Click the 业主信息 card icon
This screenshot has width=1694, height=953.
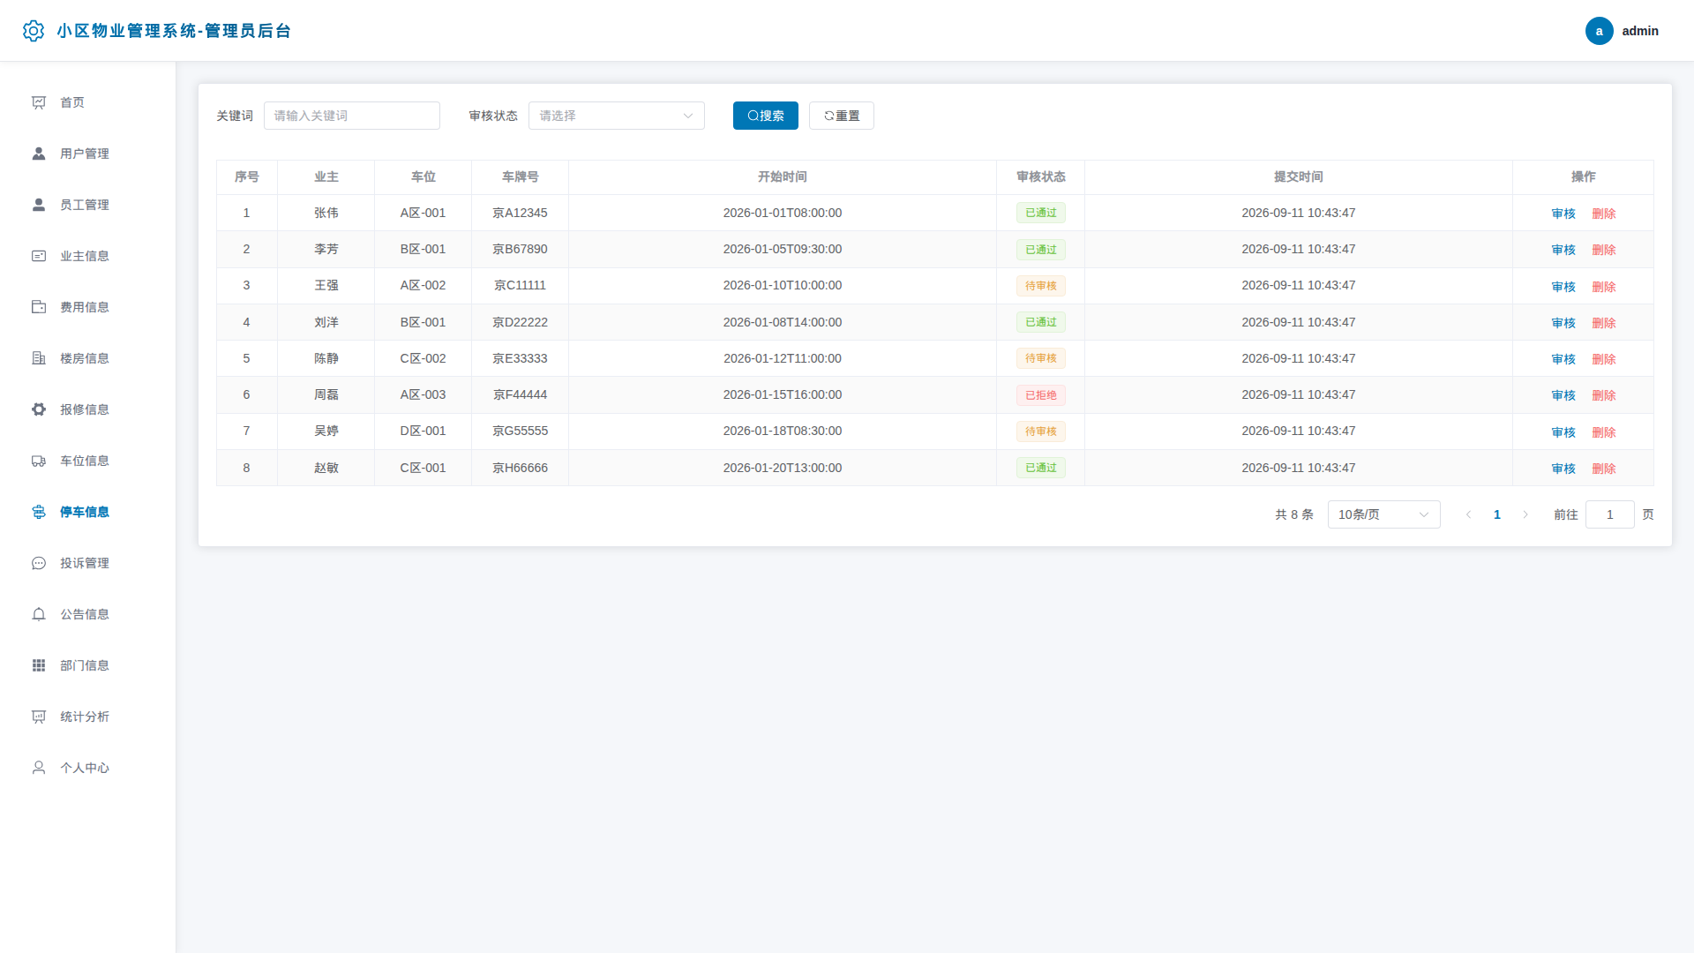tap(39, 256)
